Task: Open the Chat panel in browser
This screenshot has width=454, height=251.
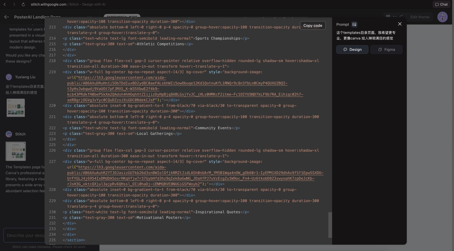Action: tap(441, 4)
